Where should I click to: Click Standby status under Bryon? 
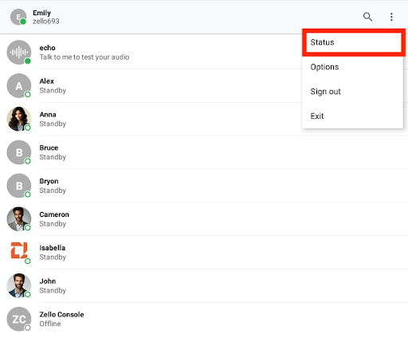coord(53,191)
